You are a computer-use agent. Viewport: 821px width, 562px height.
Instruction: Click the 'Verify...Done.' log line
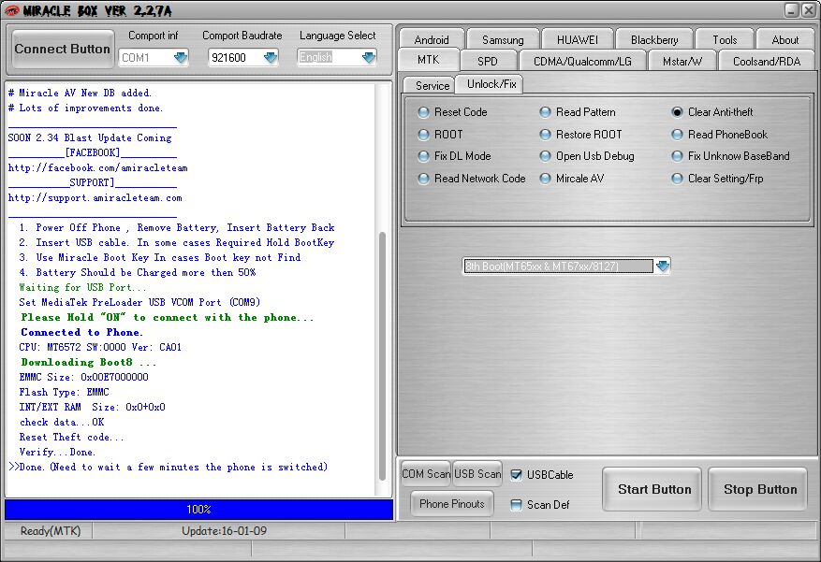[57, 453]
